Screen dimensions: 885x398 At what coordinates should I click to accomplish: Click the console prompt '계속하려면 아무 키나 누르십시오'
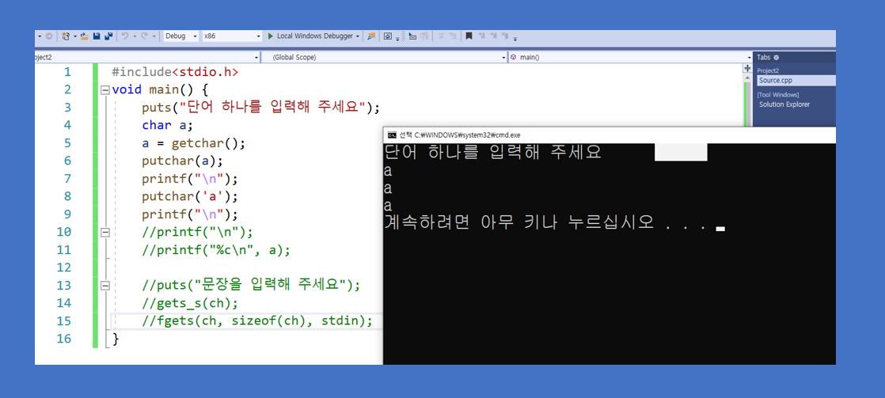pyautogui.click(x=518, y=222)
